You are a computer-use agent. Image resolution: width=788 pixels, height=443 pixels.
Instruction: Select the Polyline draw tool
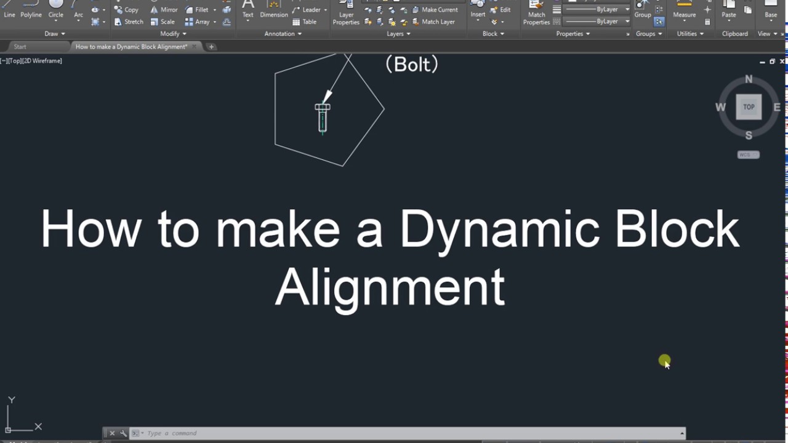[x=31, y=10]
